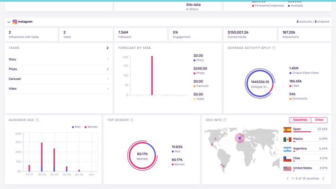Image resolution: width=336 pixels, height=189 pixels.
Task: Toggle Women series in Audience Age legend
Action: pyautogui.click(x=91, y=127)
